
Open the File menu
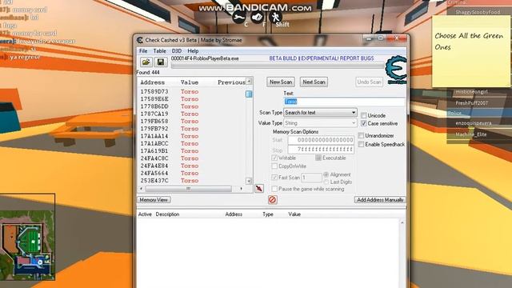pos(143,51)
